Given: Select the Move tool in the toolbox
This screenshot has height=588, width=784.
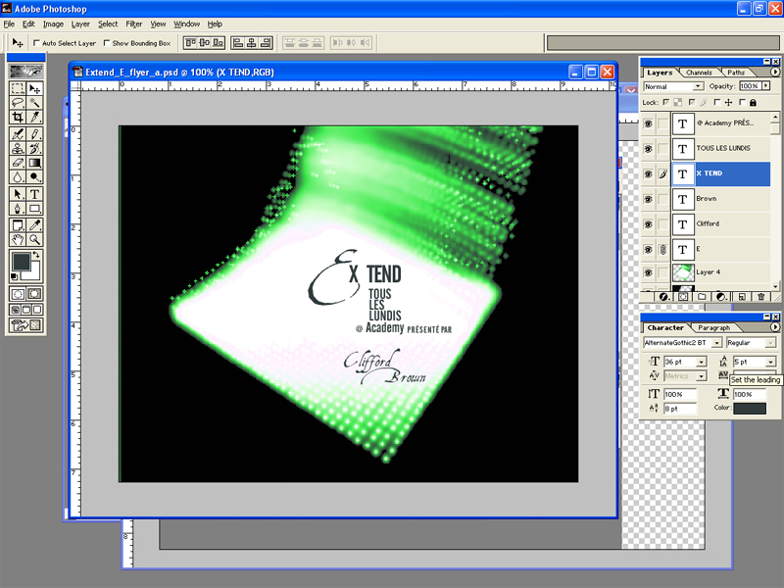Looking at the screenshot, I should pos(35,89).
